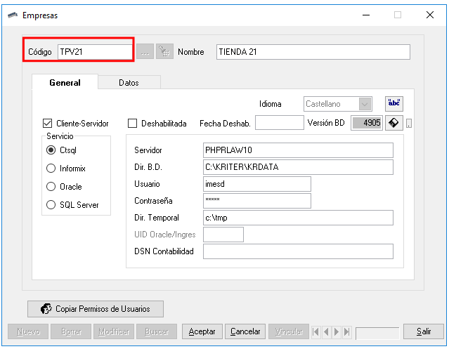The width and height of the screenshot is (449, 349).
Task: Uncheck the Cliente-Servidor checkbox
Action: click(x=48, y=124)
